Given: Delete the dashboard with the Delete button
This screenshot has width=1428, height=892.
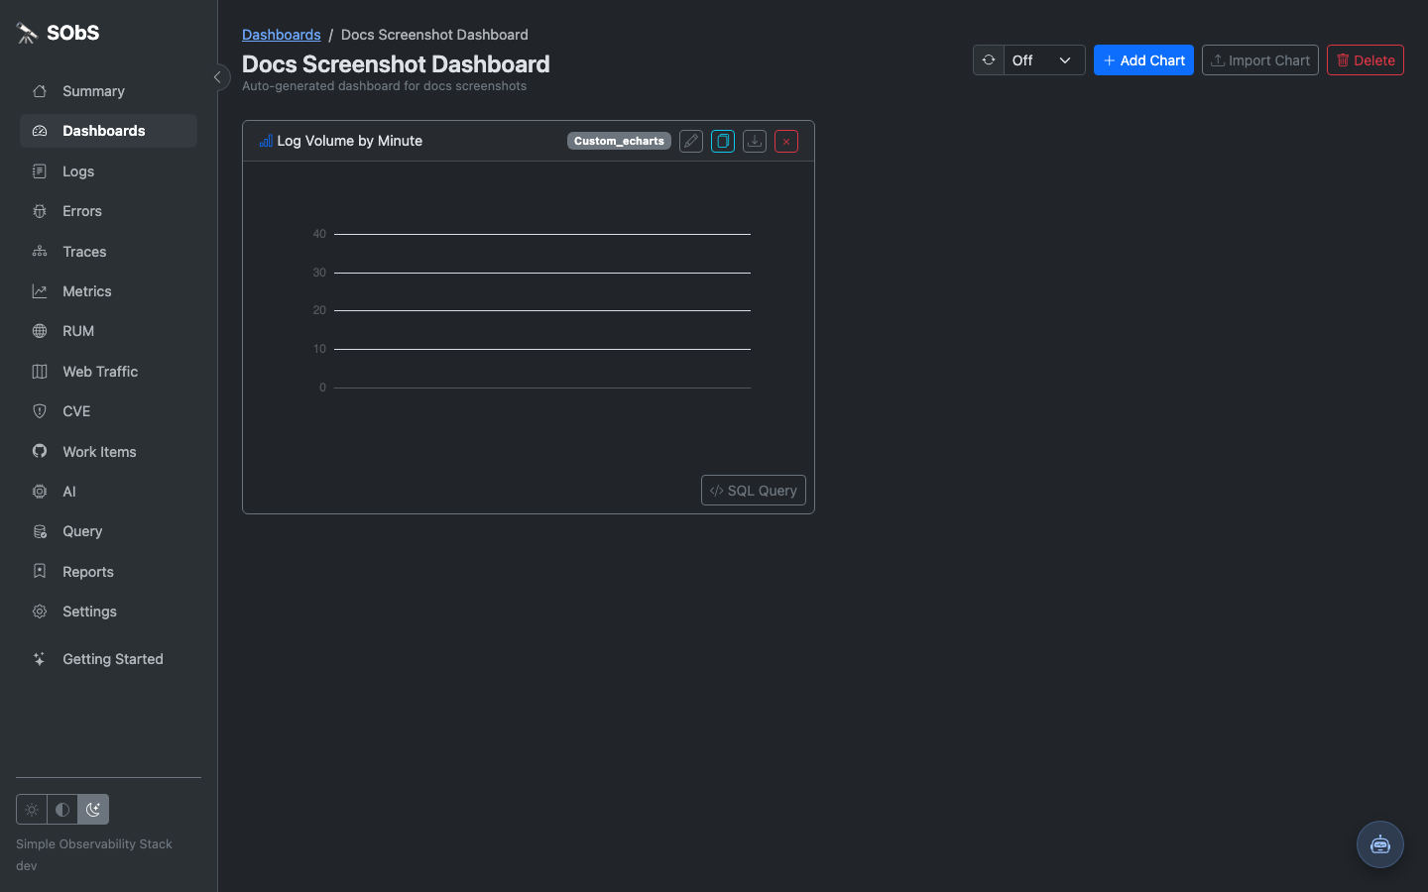Looking at the screenshot, I should click(1366, 60).
